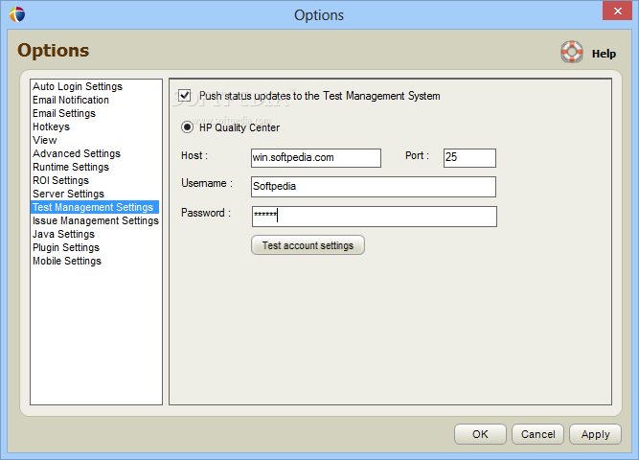Click the application logo in title bar
Screen dimensions: 639x460
[17, 14]
